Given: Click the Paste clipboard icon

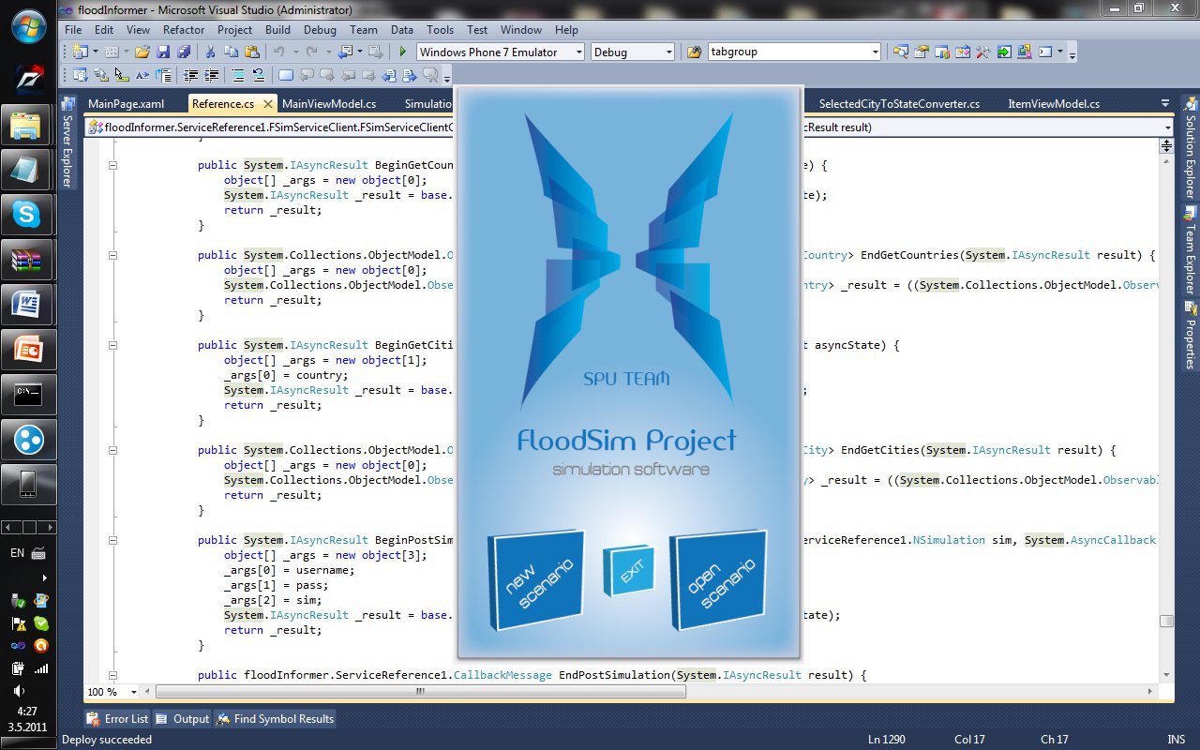Looking at the screenshot, I should [x=252, y=52].
